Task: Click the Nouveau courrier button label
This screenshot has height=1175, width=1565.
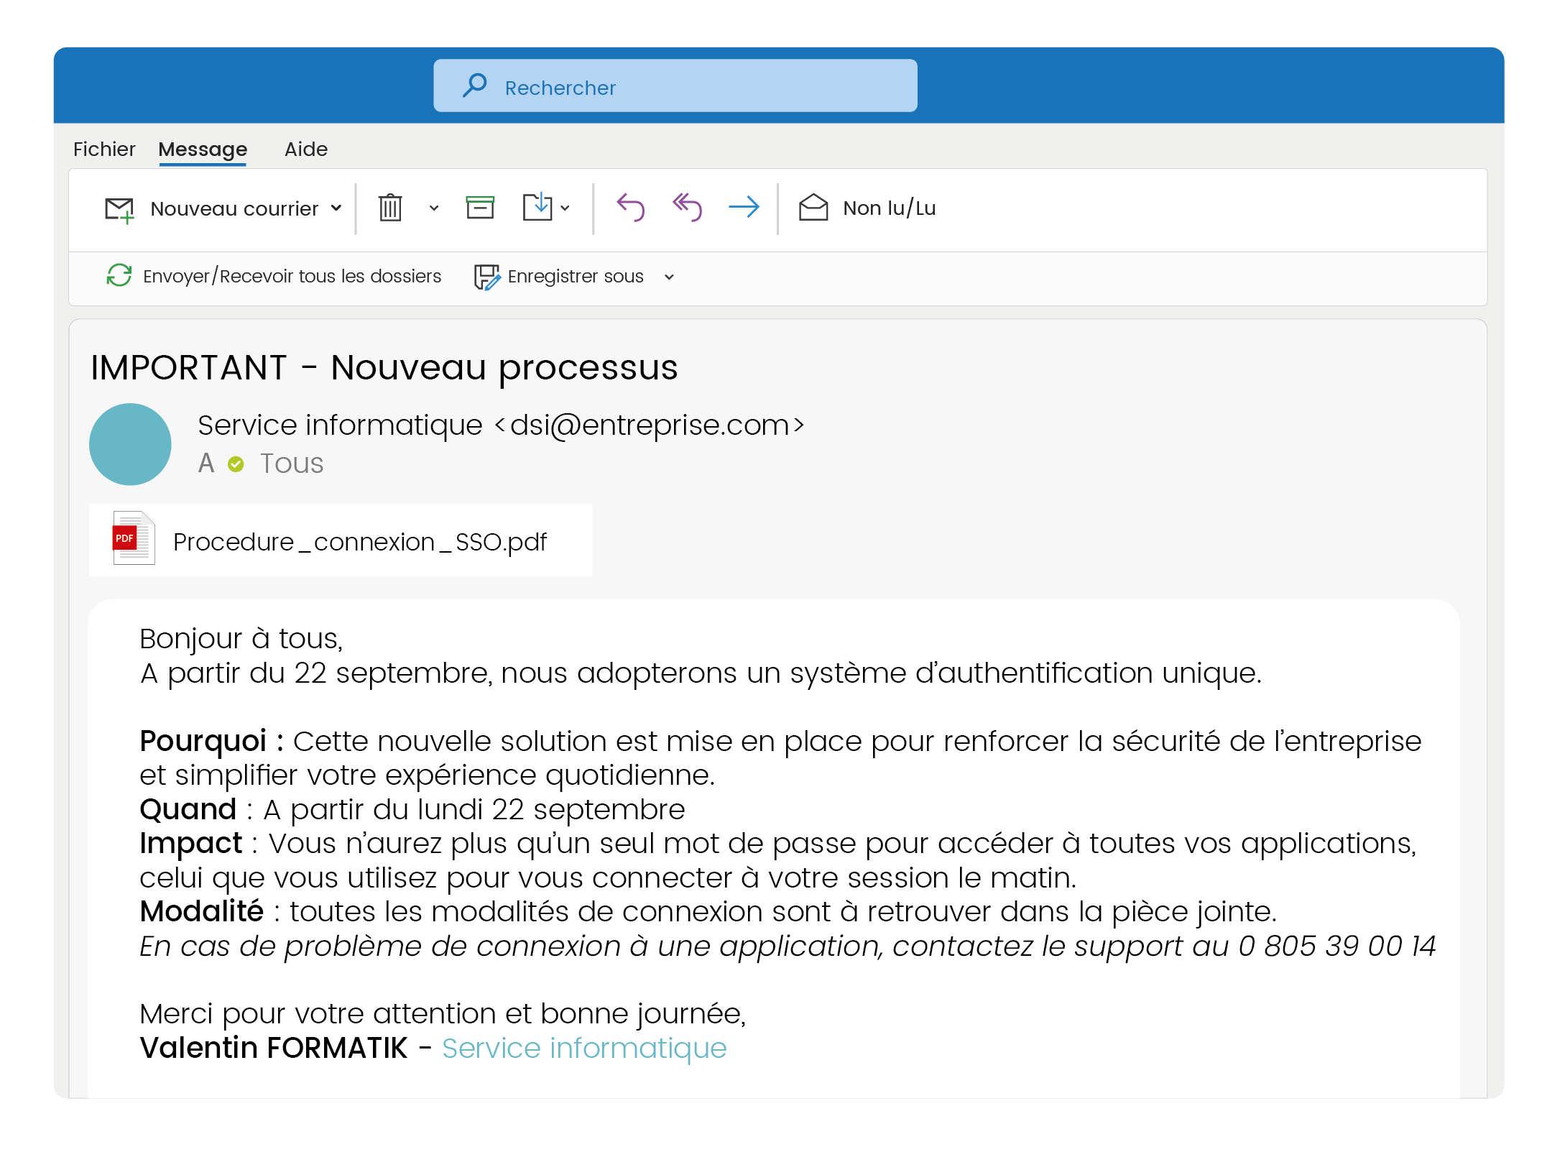Action: pyautogui.click(x=234, y=208)
